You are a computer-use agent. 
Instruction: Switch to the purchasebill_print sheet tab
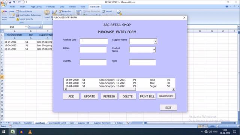[57, 123]
